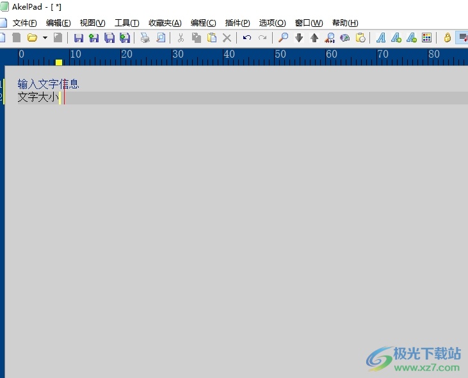Screen dimensions: 468x378
Task: Click the gray blank page icon
Action: 17,38
